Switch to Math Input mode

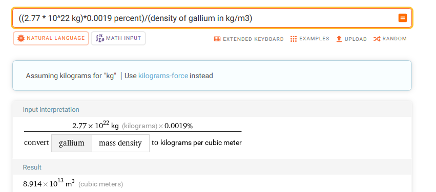[x=118, y=38]
